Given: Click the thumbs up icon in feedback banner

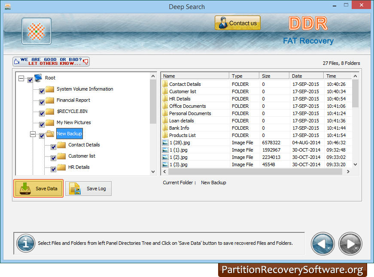Looking at the screenshot, I should pyautogui.click(x=16, y=61).
